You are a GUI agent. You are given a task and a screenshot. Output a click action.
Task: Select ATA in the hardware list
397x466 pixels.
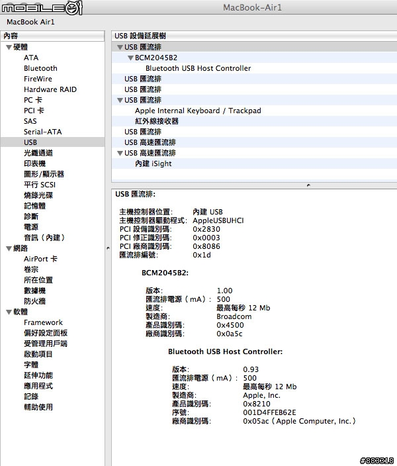point(31,58)
